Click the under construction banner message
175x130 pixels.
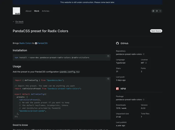[x=87, y=2]
